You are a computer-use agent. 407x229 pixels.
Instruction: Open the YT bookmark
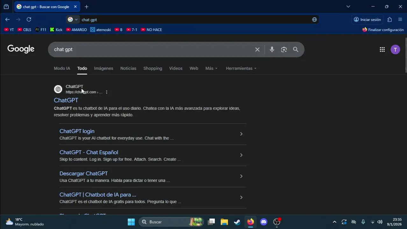coord(9,30)
